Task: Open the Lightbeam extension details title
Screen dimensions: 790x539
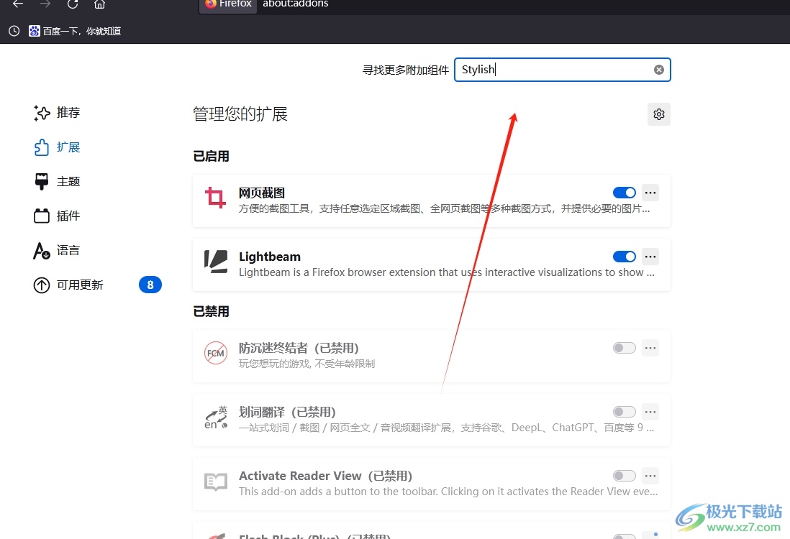Action: click(x=270, y=257)
